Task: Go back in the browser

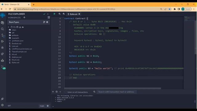Action: pyautogui.click(x=2, y=9)
